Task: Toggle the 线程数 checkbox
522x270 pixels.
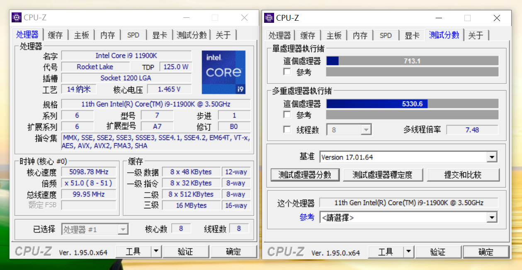Action: pos(286,129)
